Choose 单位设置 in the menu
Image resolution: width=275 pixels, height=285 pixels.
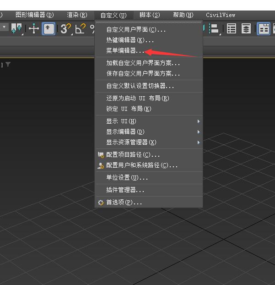click(x=127, y=178)
